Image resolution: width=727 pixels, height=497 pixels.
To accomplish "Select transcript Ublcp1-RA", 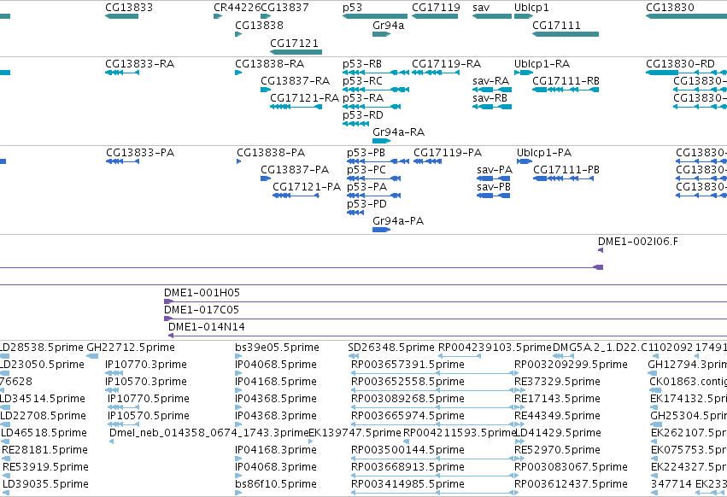I will (x=542, y=64).
